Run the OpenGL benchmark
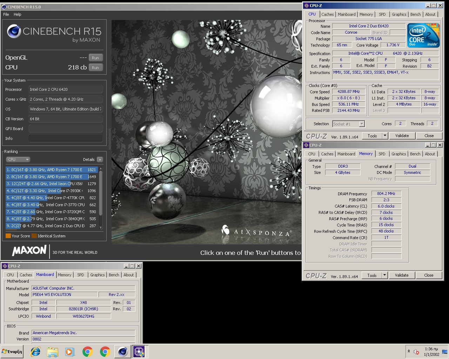The width and height of the screenshot is (449, 359). (95, 58)
